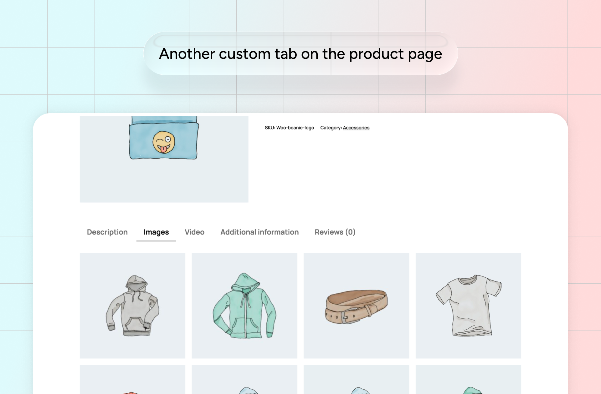Click the brown leather belt image
This screenshot has width=601, height=394.
tap(356, 306)
